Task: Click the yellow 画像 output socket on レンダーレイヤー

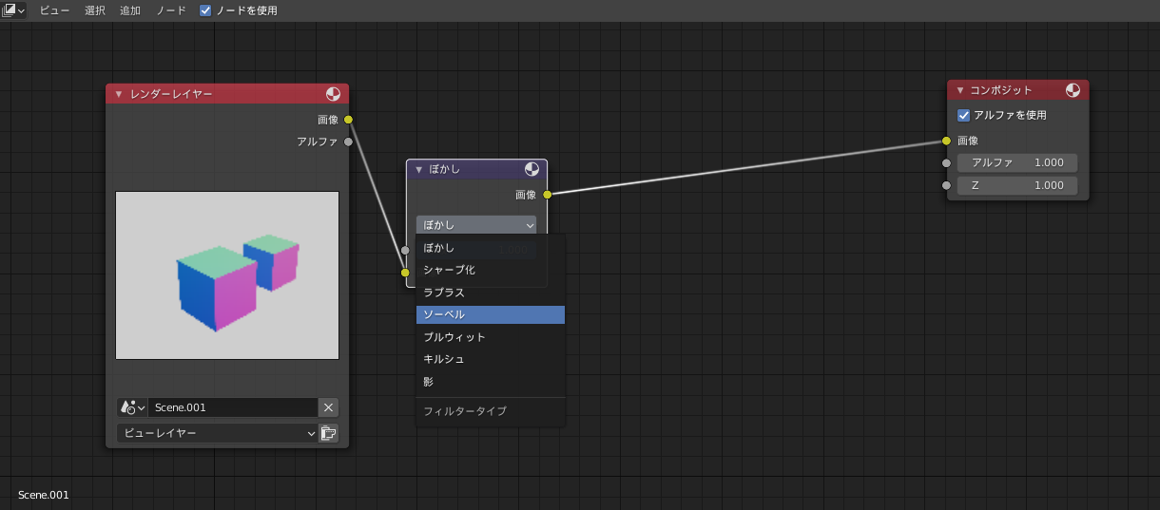Action: point(349,120)
